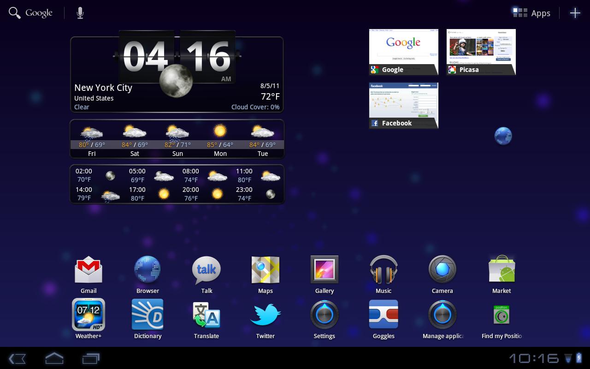Select the Tue forecast
The height and width of the screenshot is (369, 590).
pyautogui.click(x=263, y=141)
